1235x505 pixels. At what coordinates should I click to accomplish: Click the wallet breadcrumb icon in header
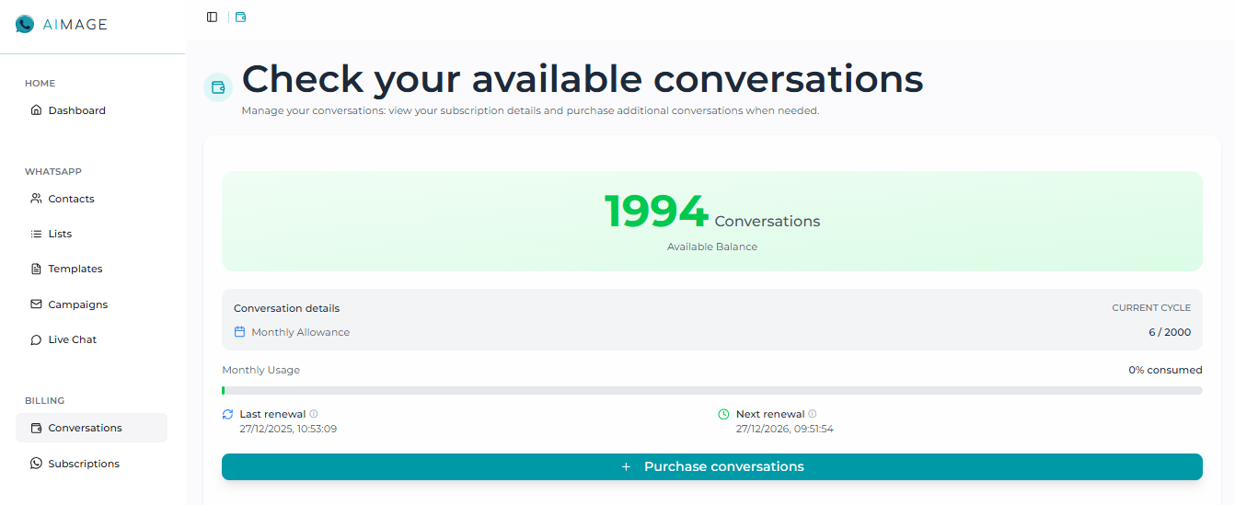click(x=241, y=17)
